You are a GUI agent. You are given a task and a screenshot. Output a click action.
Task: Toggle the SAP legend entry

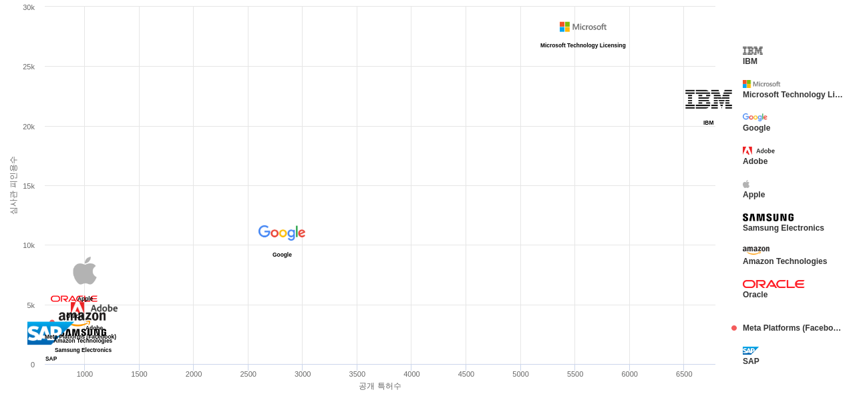(x=751, y=361)
